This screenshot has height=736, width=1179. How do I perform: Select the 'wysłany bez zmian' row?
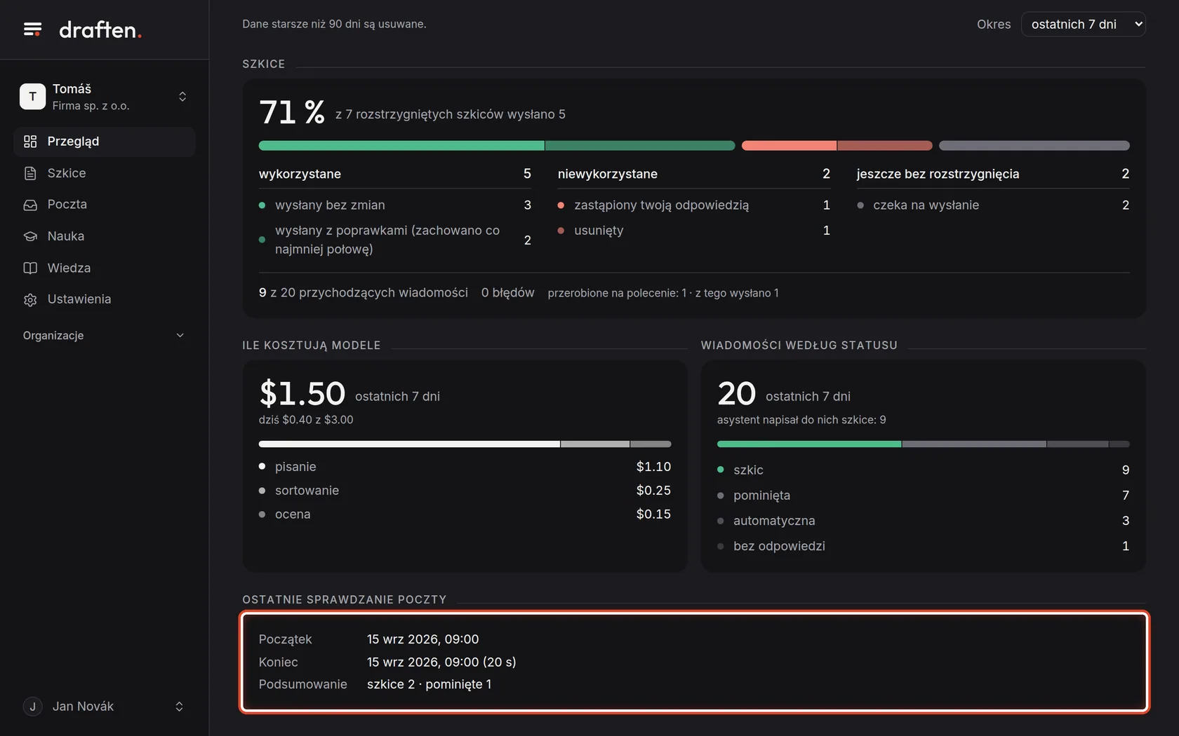coord(395,205)
